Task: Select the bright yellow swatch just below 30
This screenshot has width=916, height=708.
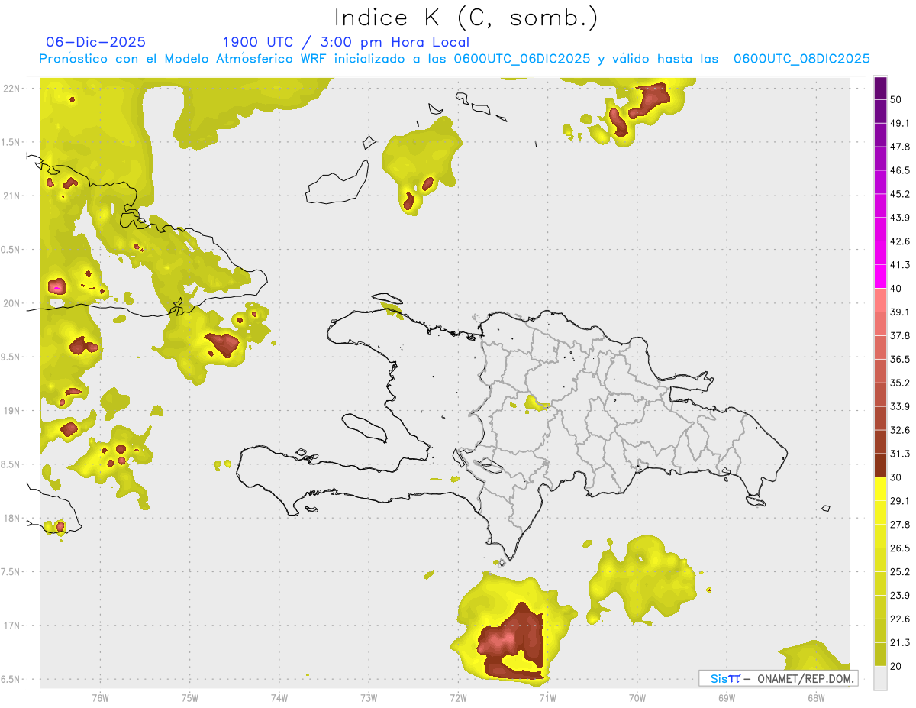Action: 880,489
